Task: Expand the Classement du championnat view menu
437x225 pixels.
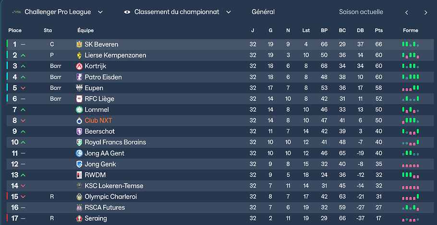Action: pyautogui.click(x=229, y=12)
